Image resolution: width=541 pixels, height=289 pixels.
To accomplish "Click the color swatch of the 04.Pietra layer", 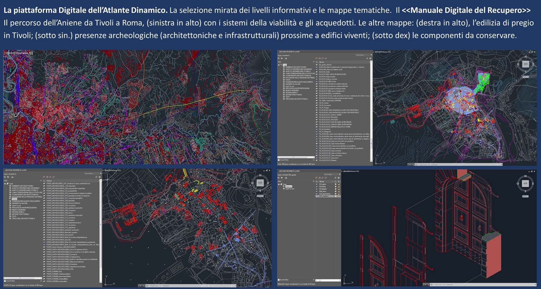I will point(338,186).
